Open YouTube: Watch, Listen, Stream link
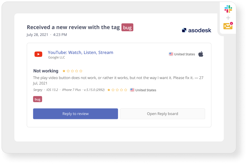247x164 pixels. [80, 52]
